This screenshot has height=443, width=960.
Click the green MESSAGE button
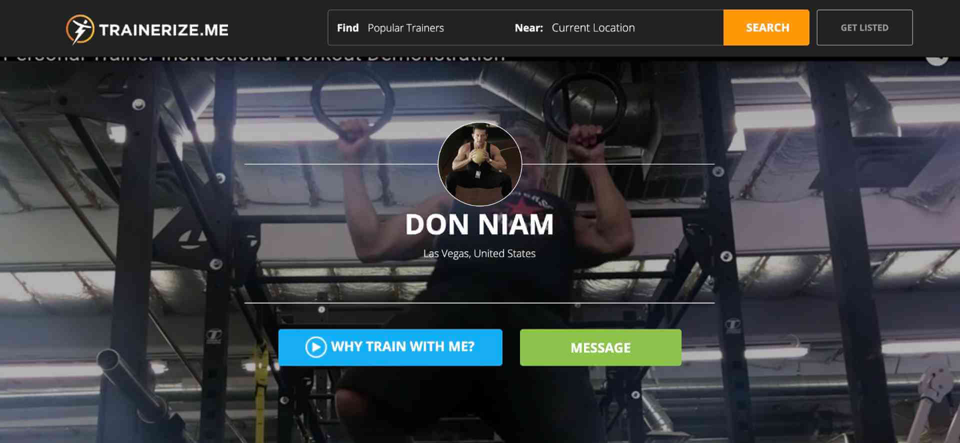(600, 347)
